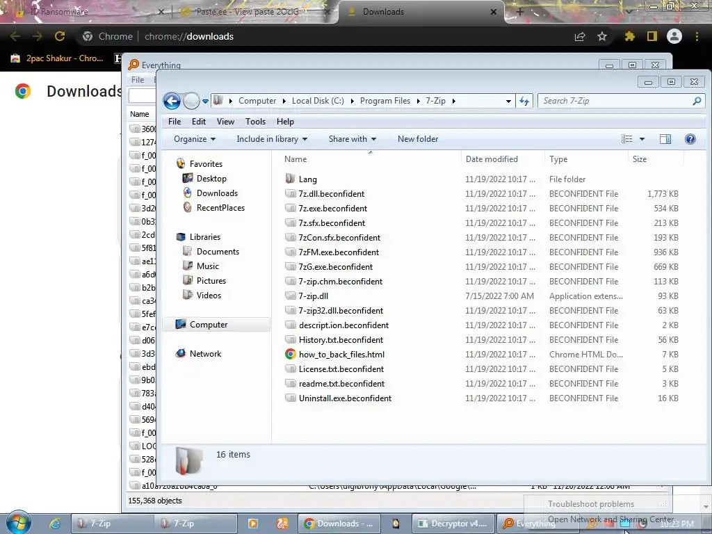Image resolution: width=712 pixels, height=534 pixels.
Task: Select the Lang folder icon
Action: (291, 179)
